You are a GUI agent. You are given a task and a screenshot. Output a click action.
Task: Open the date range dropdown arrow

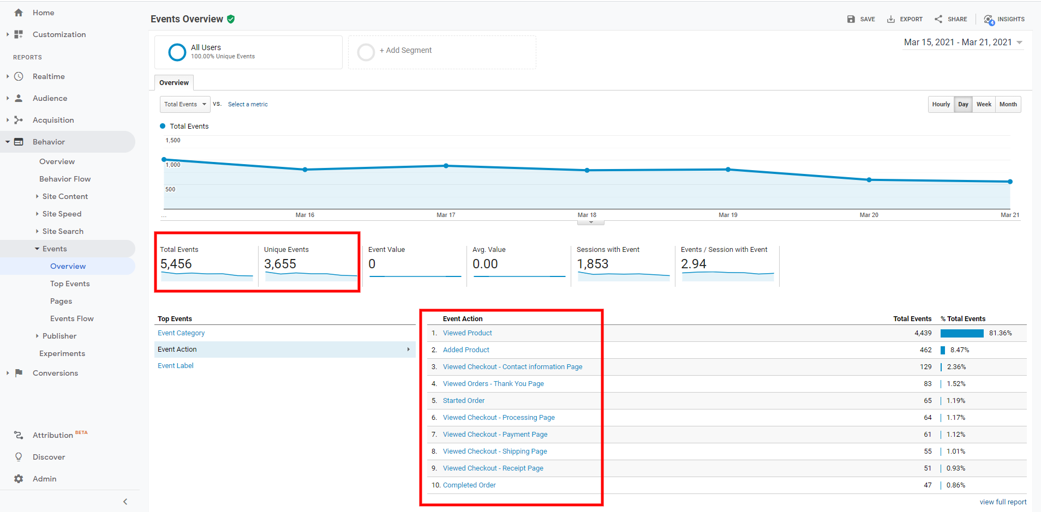click(1019, 43)
